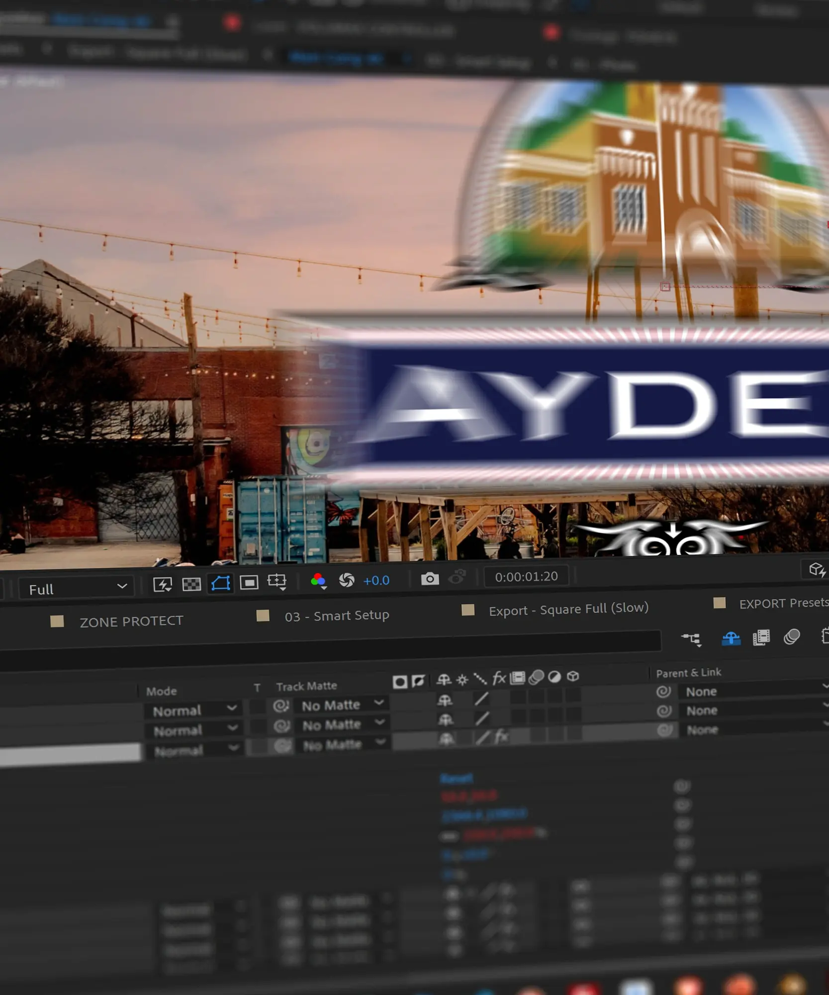
Task: Click the motion blur column header icon
Action: coord(536,677)
